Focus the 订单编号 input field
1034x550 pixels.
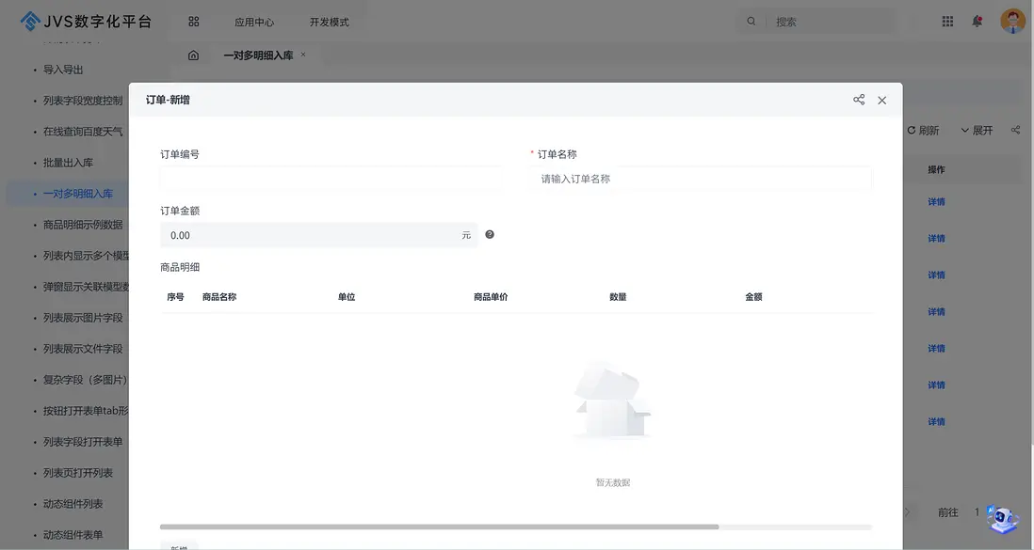point(331,179)
